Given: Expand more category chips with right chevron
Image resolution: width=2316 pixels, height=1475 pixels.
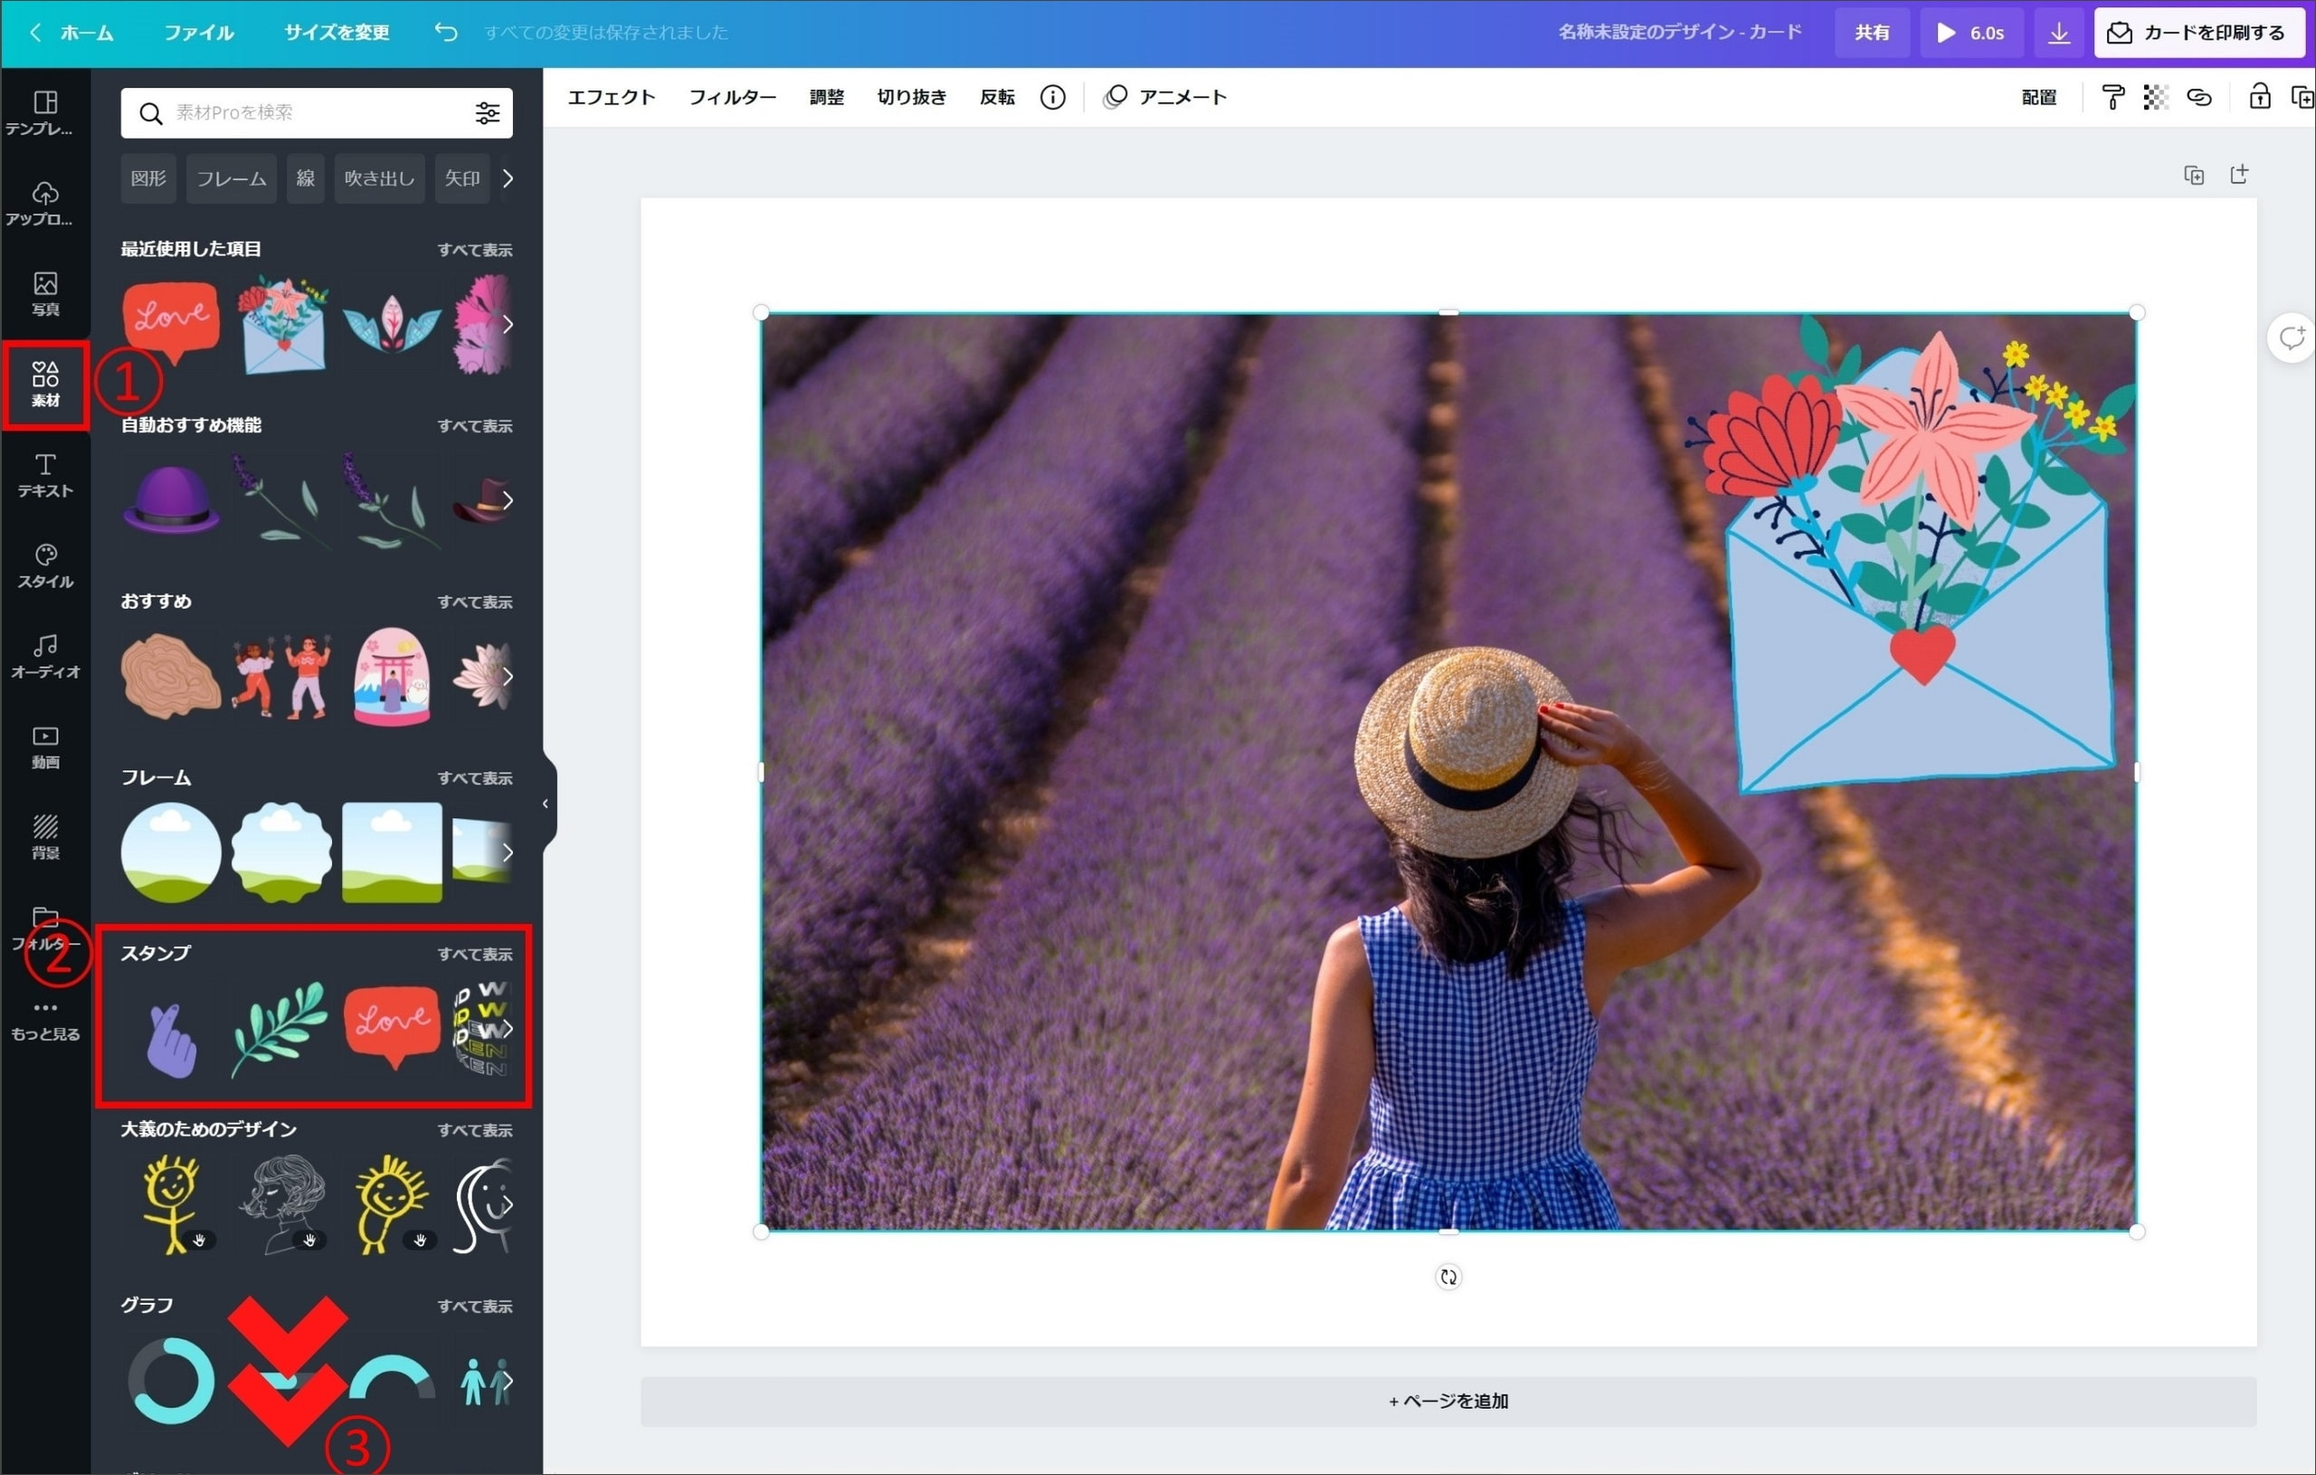Looking at the screenshot, I should (x=508, y=179).
